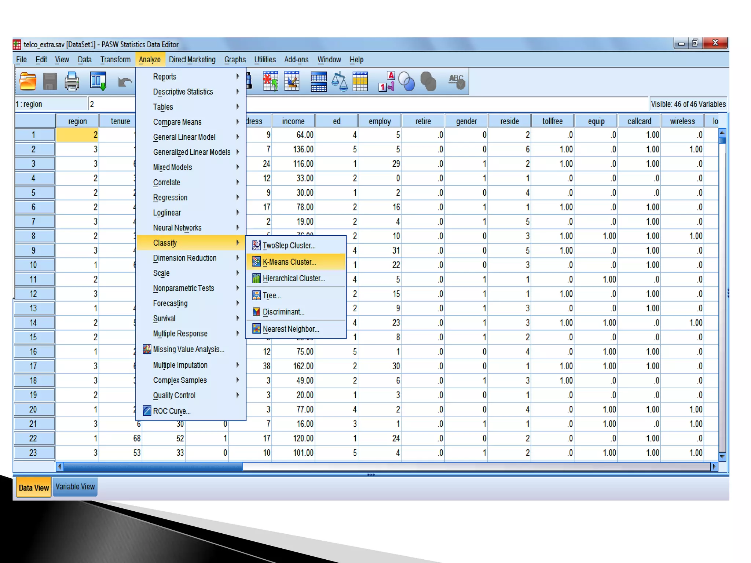Click the Use Variable Sets circles icon
The height and width of the screenshot is (563, 751).
click(406, 81)
